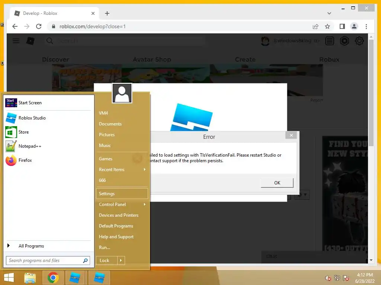Image resolution: width=381 pixels, height=285 pixels.
Task: Close the Develop - Roblox tab
Action: [93, 13]
